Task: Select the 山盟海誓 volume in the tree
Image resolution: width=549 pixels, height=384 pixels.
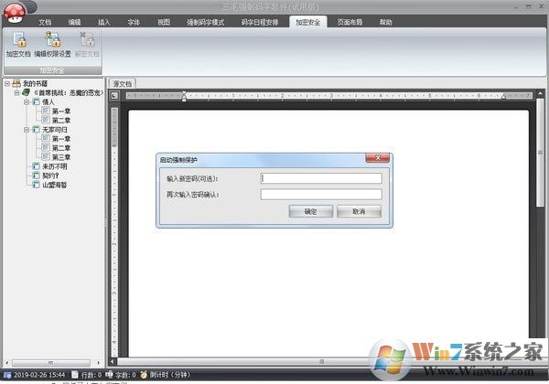Action: tap(55, 185)
